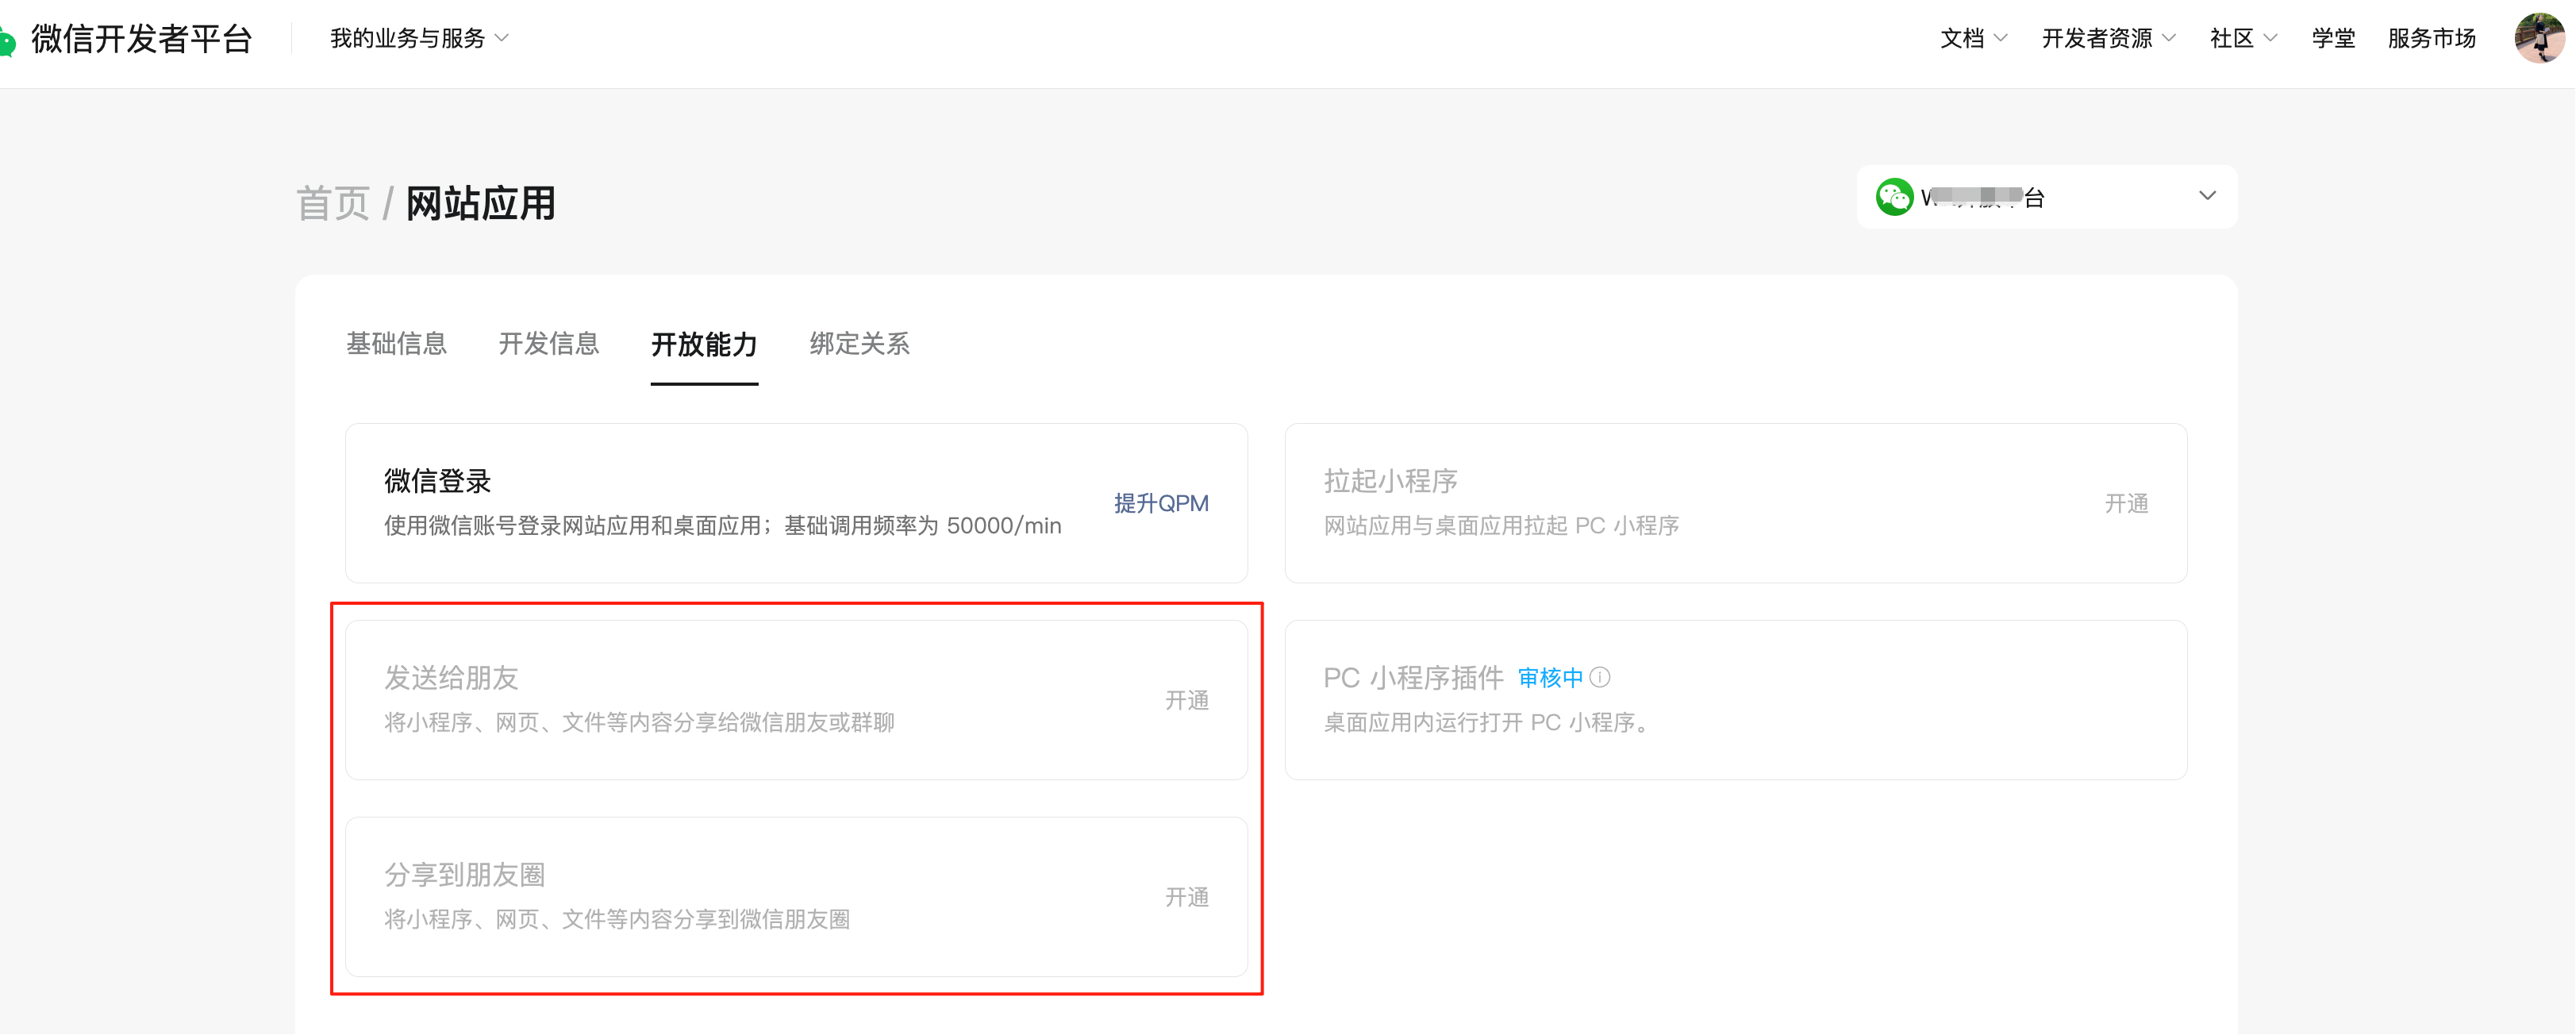Screen dimensions: 2576x1035
Task: Click the PC 小程序插件 card title
Action: pyautogui.click(x=1413, y=678)
